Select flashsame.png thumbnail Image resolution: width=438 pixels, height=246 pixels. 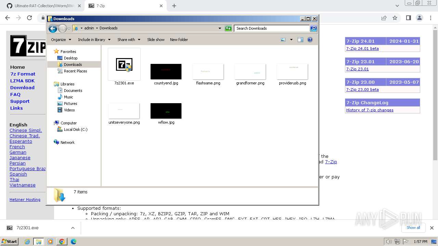pos(208,71)
